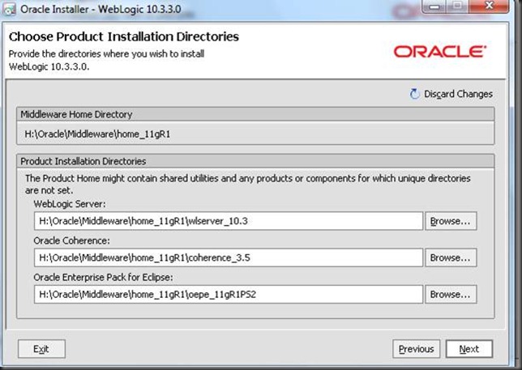Click the Next button
522x370 pixels.
point(469,349)
